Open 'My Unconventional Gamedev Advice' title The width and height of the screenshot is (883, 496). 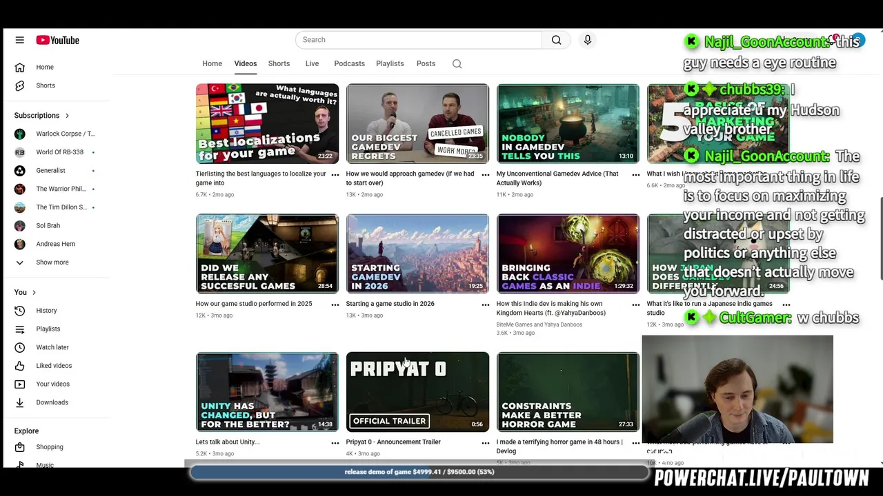coord(557,178)
